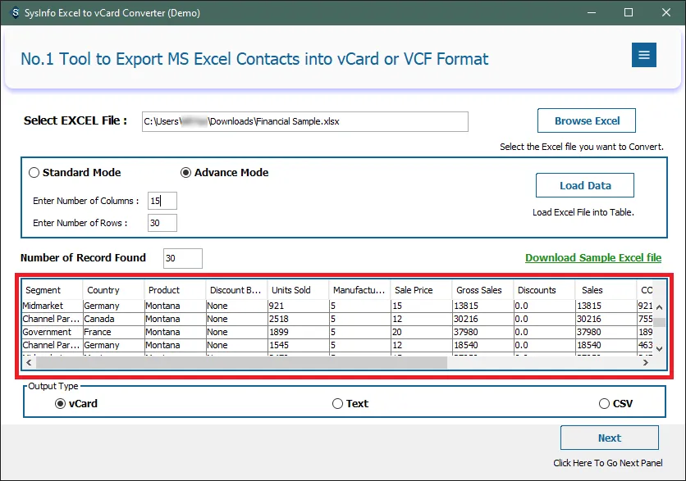
Task: Click gross sales cell 30216
Action: 482,319
